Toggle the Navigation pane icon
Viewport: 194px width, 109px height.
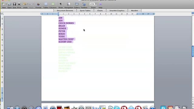69,4
